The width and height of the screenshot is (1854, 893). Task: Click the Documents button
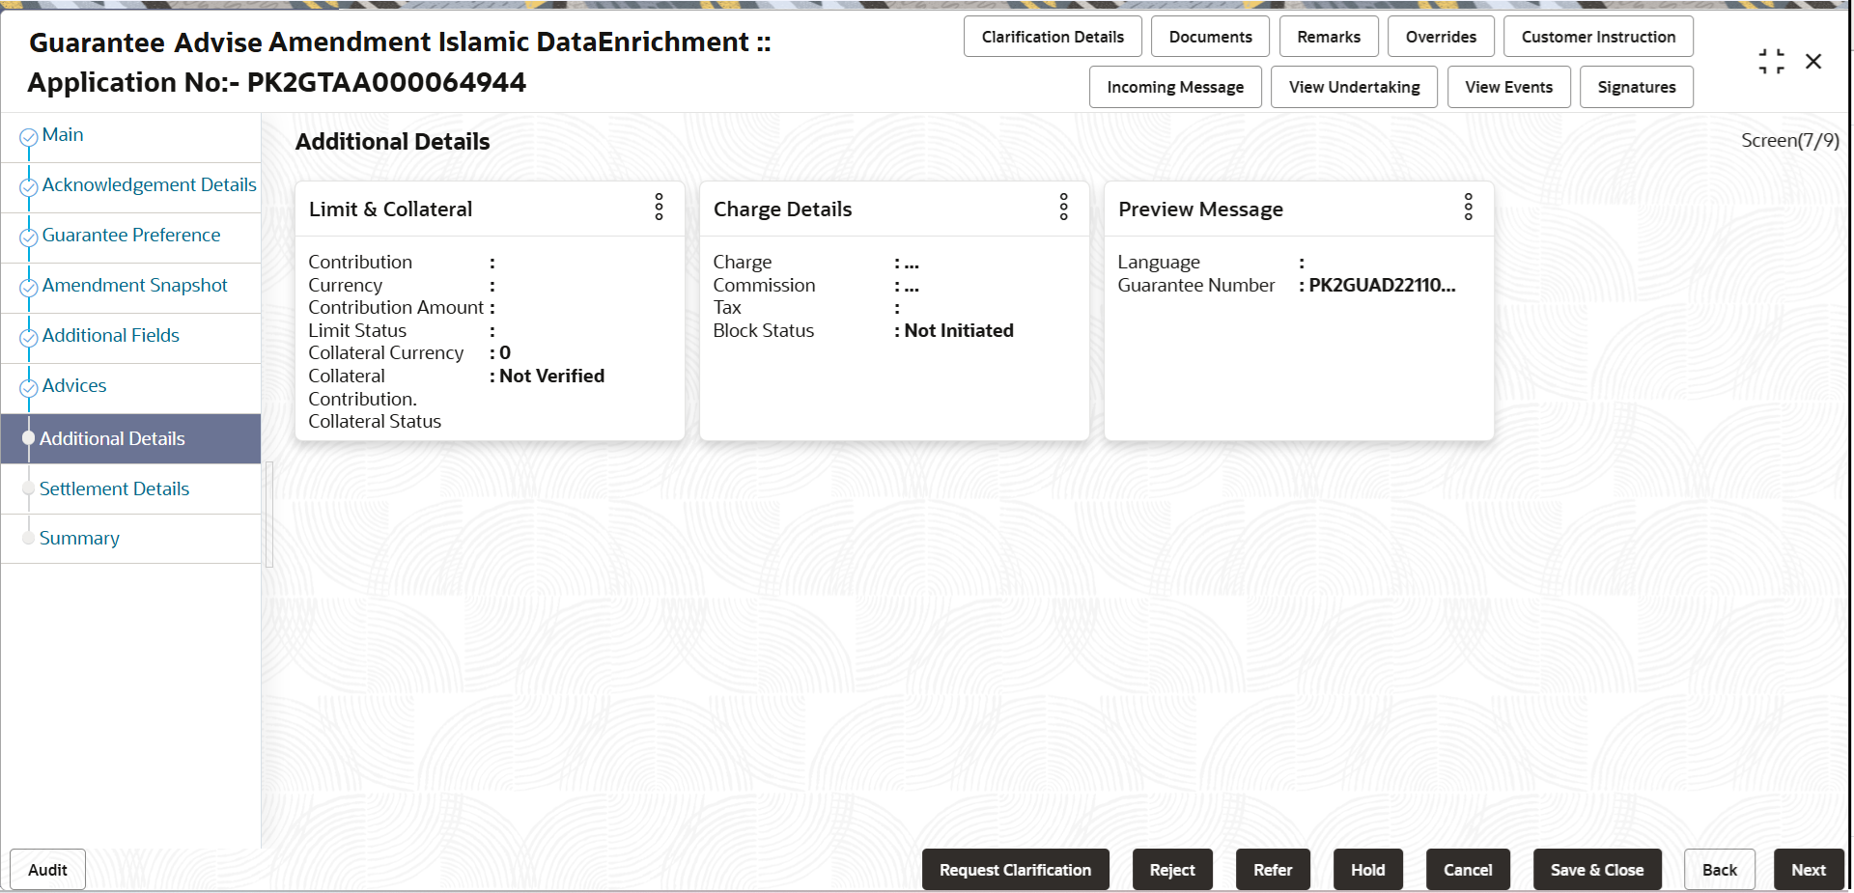[x=1210, y=37]
